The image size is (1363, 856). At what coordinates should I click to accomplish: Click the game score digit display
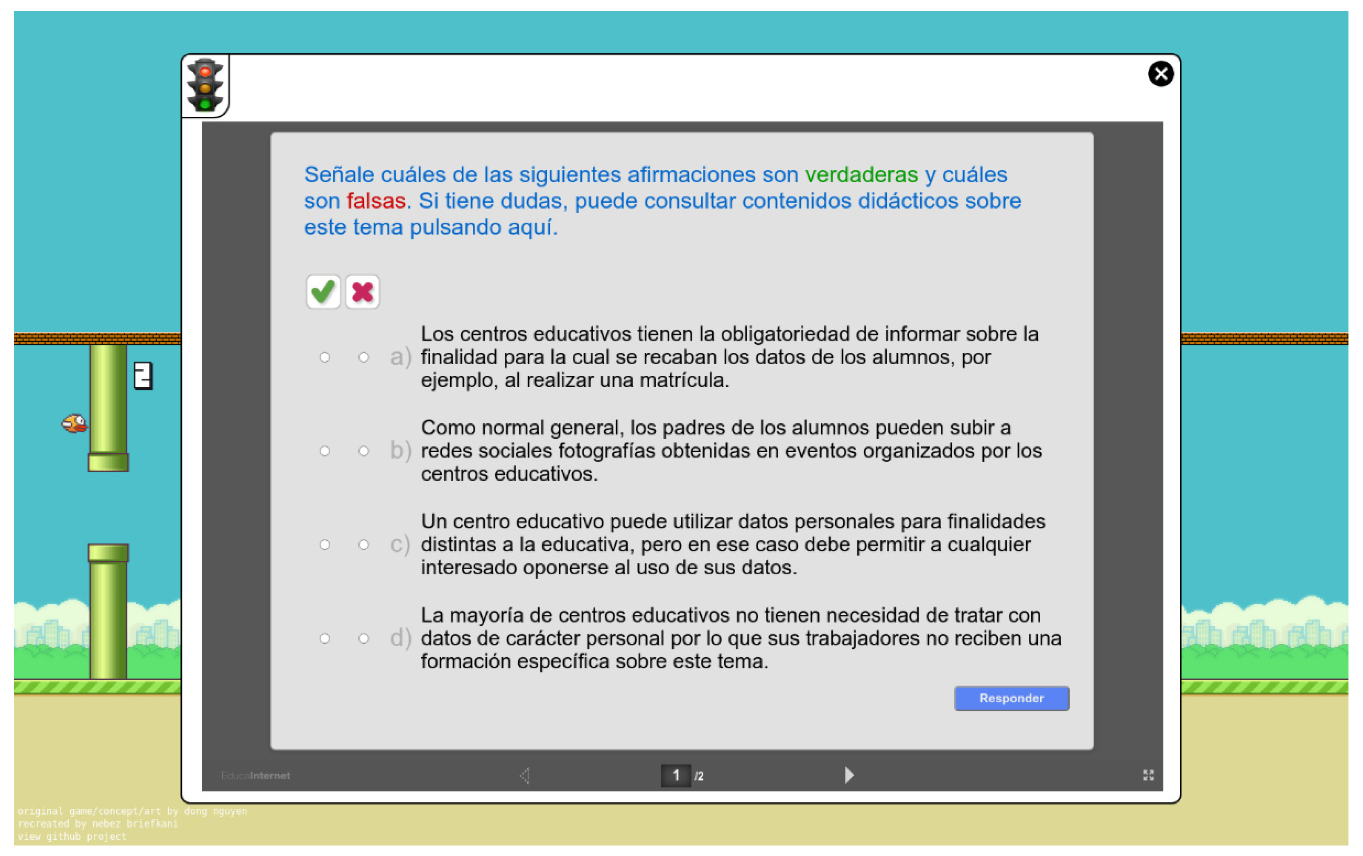[x=143, y=376]
